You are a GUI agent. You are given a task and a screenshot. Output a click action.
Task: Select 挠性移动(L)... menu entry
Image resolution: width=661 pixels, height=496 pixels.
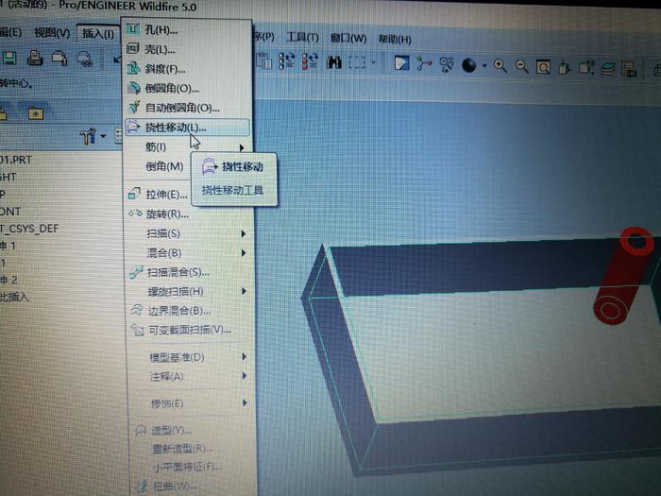click(x=188, y=128)
